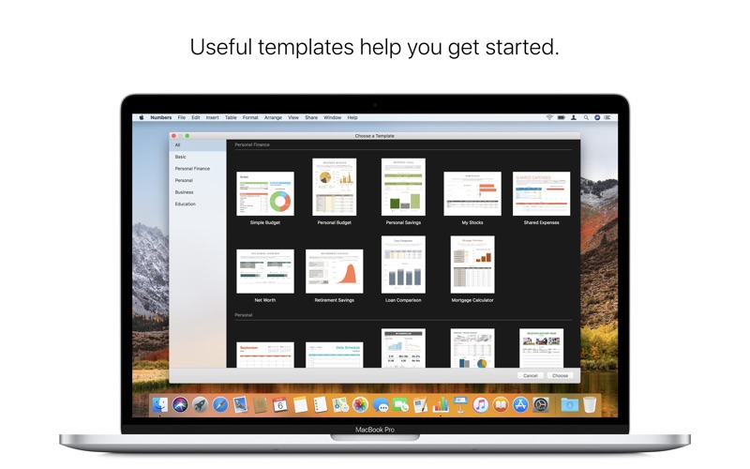This screenshot has height=469, width=750.
Task: Open the Pages app in dock
Action: (x=420, y=405)
